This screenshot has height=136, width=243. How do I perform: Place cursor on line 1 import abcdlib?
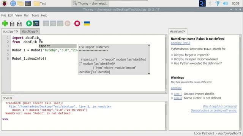(25, 38)
